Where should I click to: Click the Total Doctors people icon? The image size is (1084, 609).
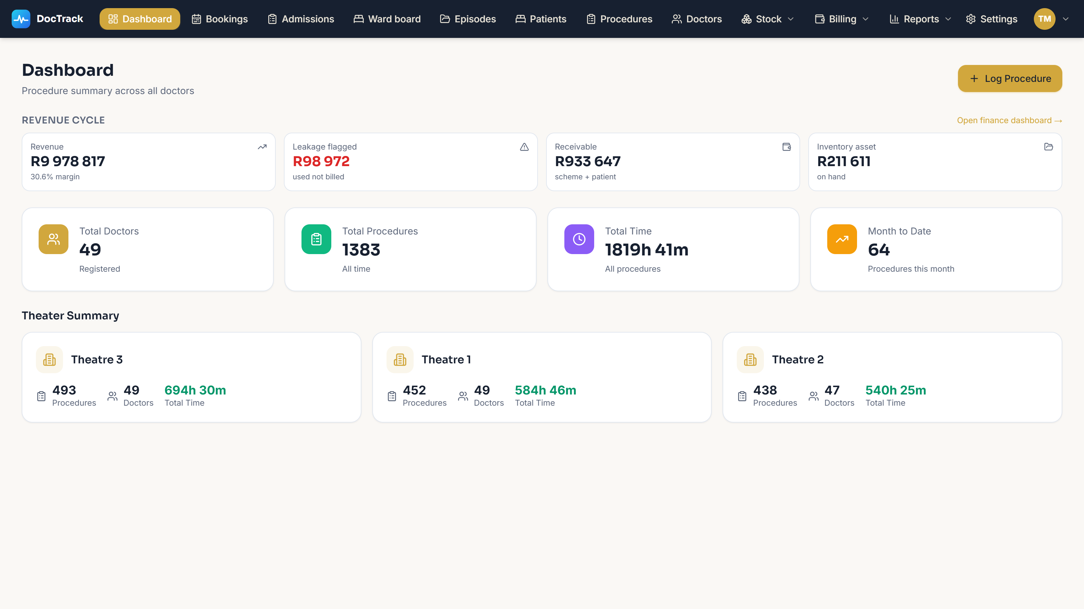[x=54, y=239]
